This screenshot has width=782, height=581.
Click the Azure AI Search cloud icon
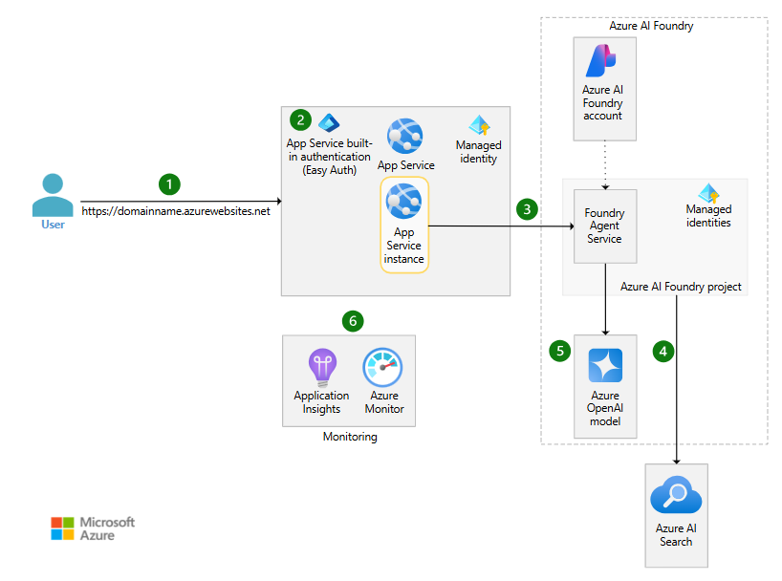pos(676,495)
